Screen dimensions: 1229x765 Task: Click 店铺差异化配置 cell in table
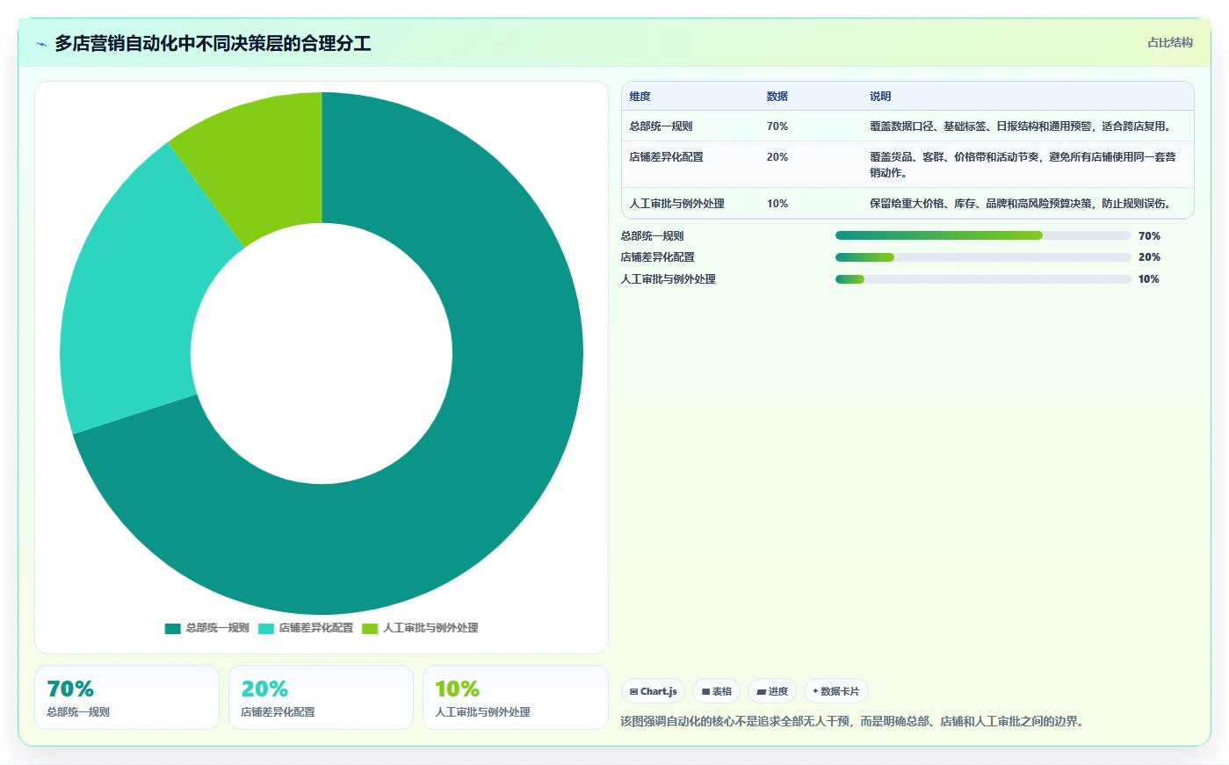[666, 157]
